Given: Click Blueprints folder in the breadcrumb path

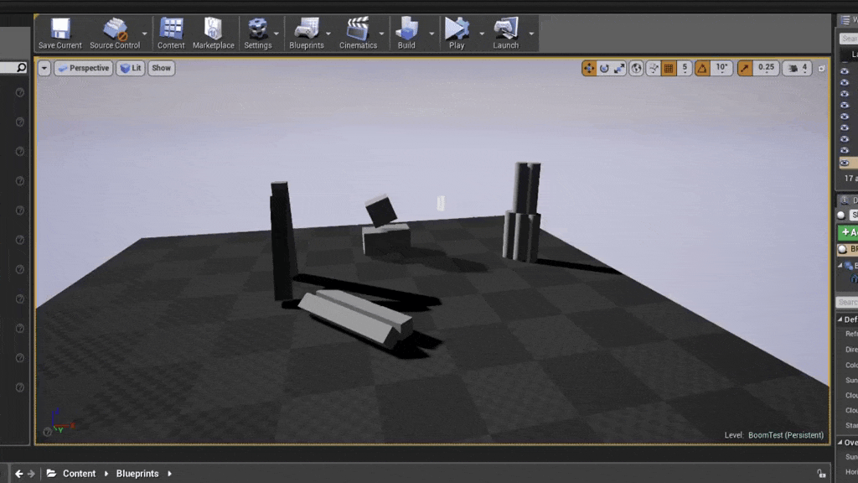Looking at the screenshot, I should point(137,474).
